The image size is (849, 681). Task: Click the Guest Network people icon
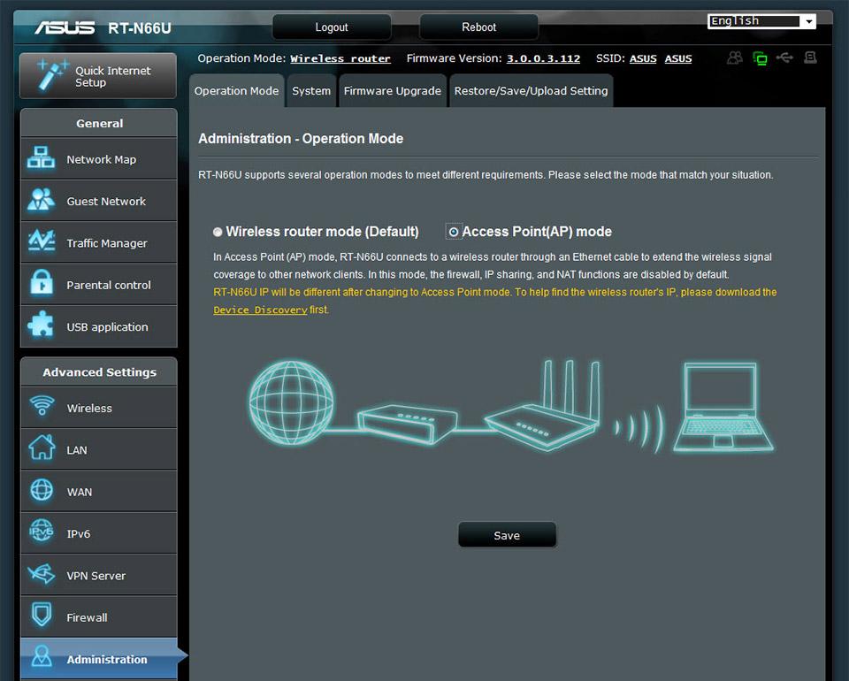pyautogui.click(x=41, y=199)
